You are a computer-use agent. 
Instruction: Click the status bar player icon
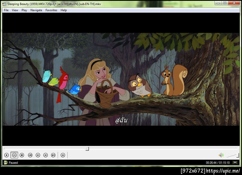pyautogui.click(x=6, y=162)
